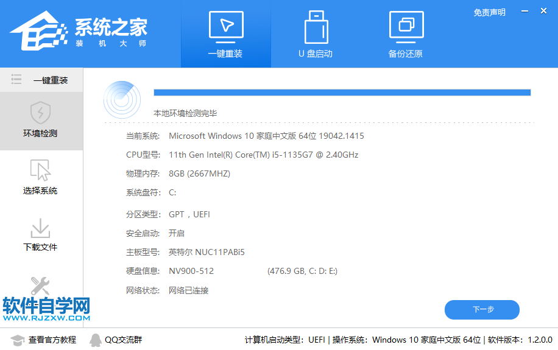
Task: Select the 英特尔 NUC11PABi5 motherboard value
Action: tap(207, 252)
